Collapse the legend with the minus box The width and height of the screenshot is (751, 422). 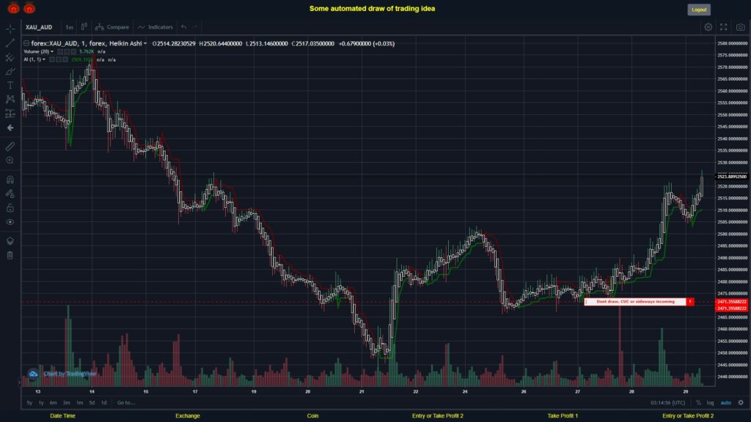(x=26, y=43)
